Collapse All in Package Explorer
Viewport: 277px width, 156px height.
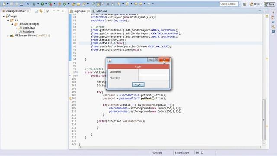click(x=36, y=11)
